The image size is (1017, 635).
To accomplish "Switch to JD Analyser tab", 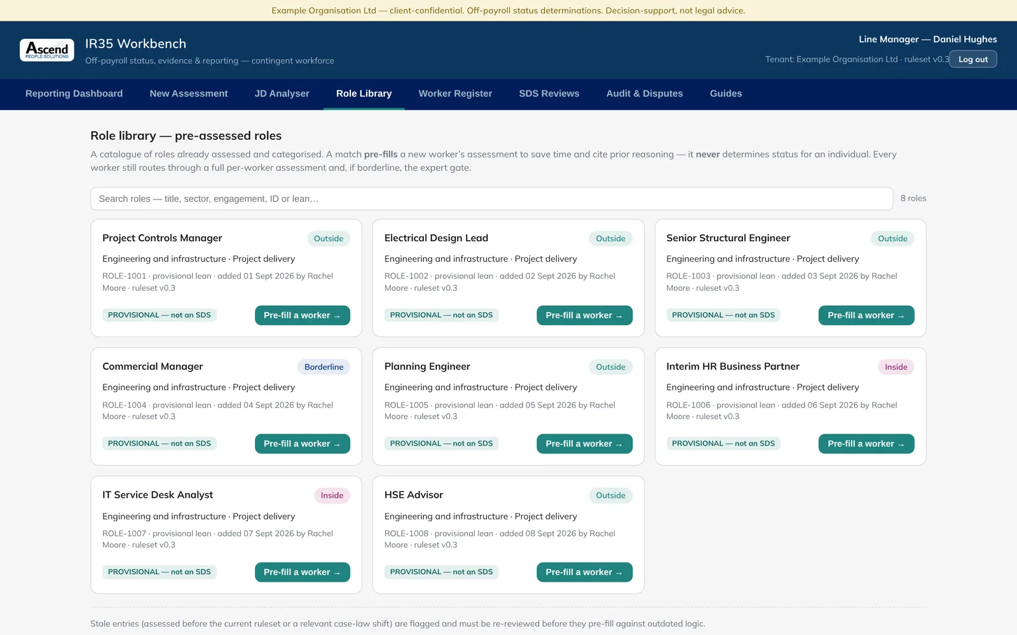I will pyautogui.click(x=282, y=93).
